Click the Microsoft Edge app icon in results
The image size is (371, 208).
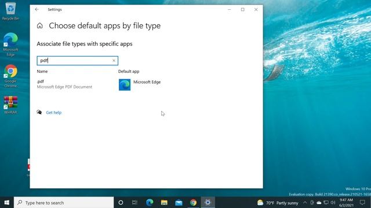click(125, 85)
